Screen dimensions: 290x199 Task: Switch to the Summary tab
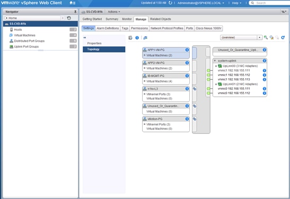pos(112,19)
